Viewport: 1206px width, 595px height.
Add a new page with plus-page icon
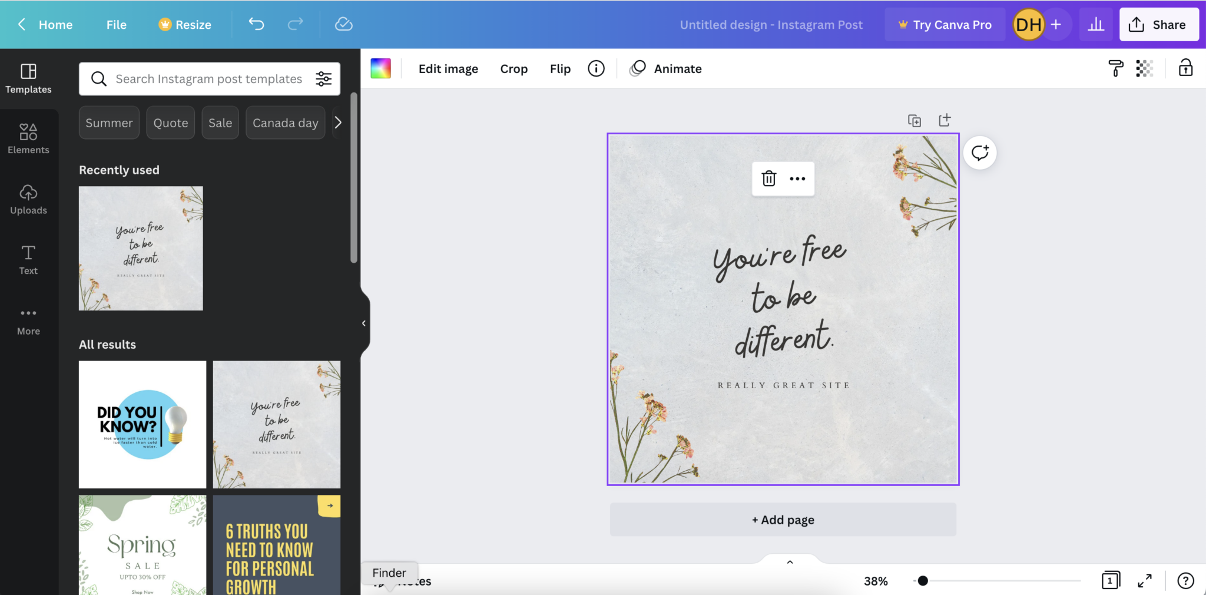945,120
